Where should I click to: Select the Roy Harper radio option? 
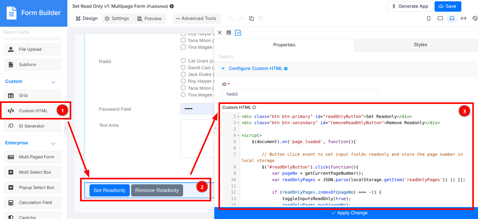(x=183, y=81)
